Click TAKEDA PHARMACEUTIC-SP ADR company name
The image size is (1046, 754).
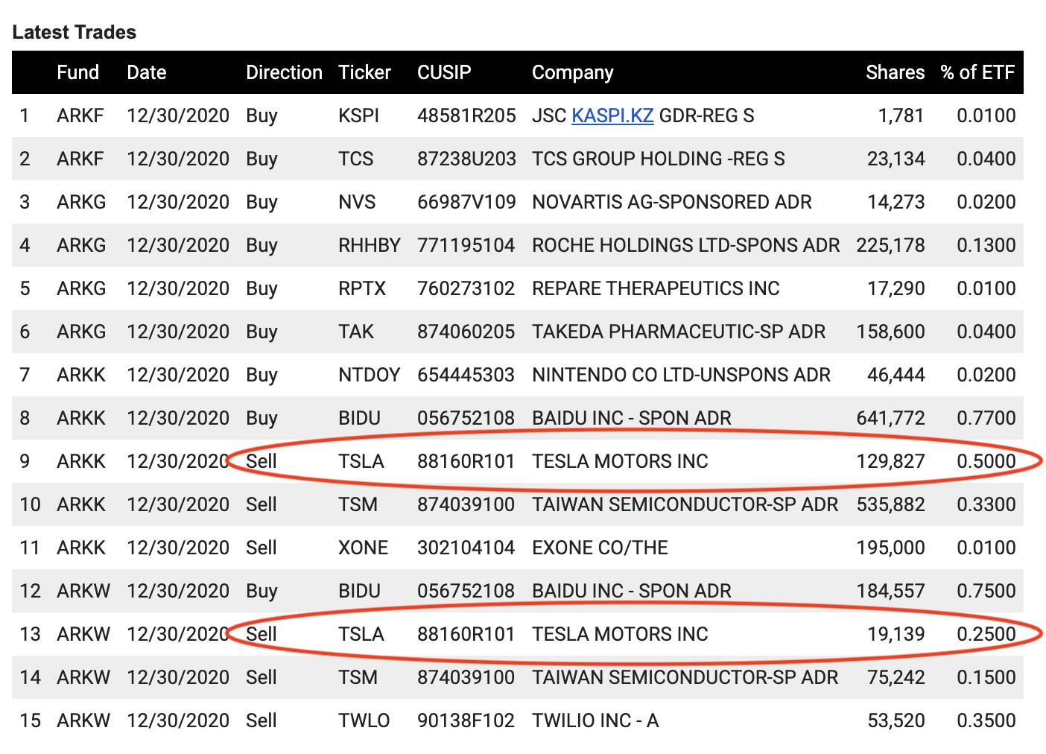click(x=678, y=332)
